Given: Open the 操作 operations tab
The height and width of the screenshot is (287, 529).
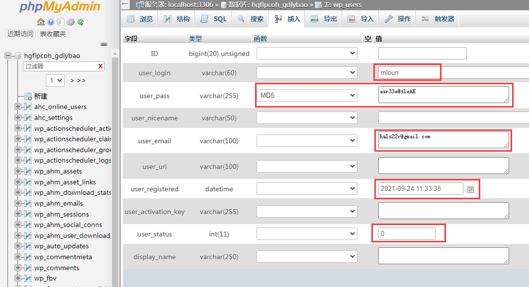Looking at the screenshot, I should tap(397, 19).
